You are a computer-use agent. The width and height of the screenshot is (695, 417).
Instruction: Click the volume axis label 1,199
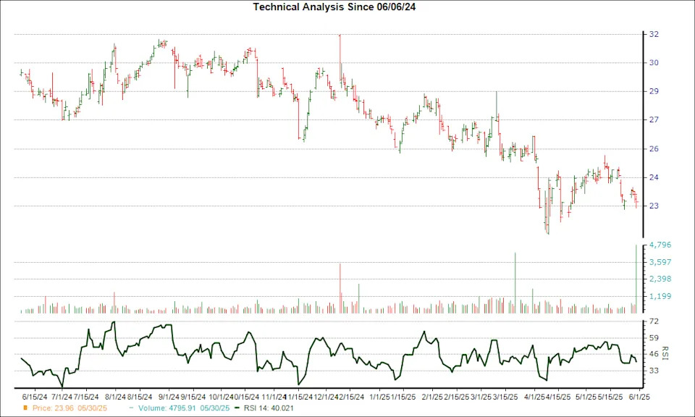pyautogui.click(x=660, y=296)
